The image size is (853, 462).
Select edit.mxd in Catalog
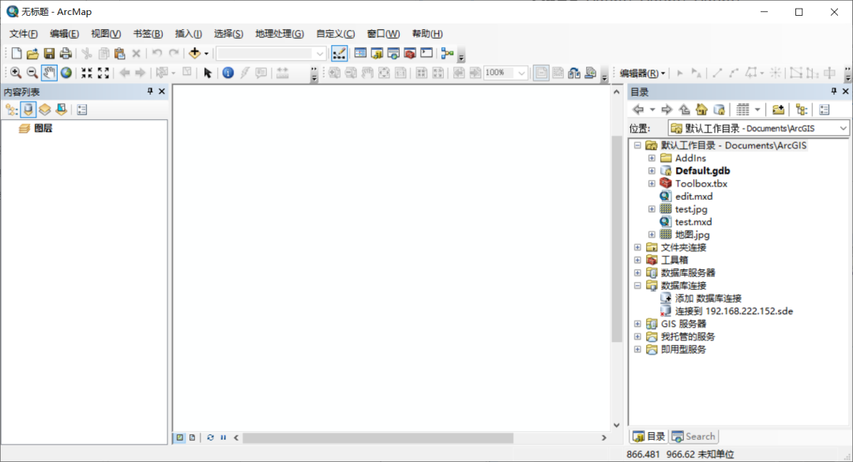pos(693,197)
